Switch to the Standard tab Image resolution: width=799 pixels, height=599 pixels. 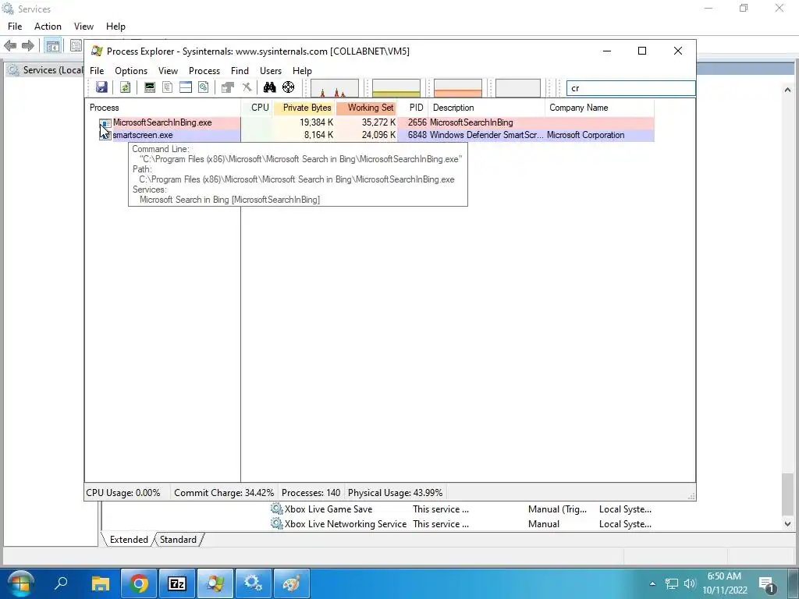[178, 540]
